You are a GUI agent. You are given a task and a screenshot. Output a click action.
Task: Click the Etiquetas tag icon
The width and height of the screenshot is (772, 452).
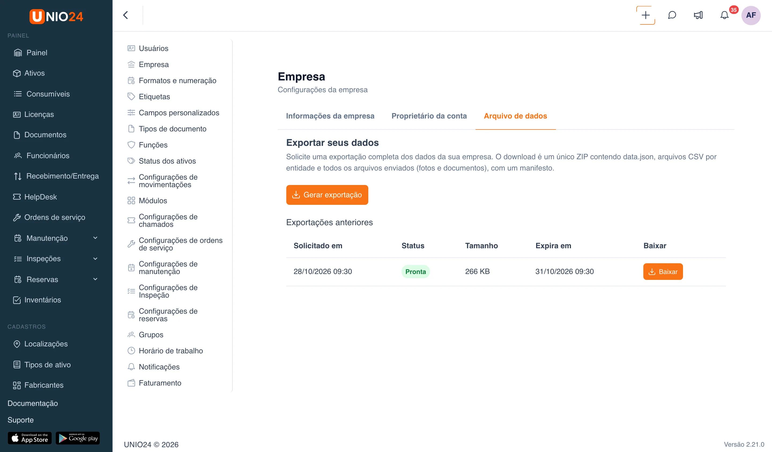point(131,97)
